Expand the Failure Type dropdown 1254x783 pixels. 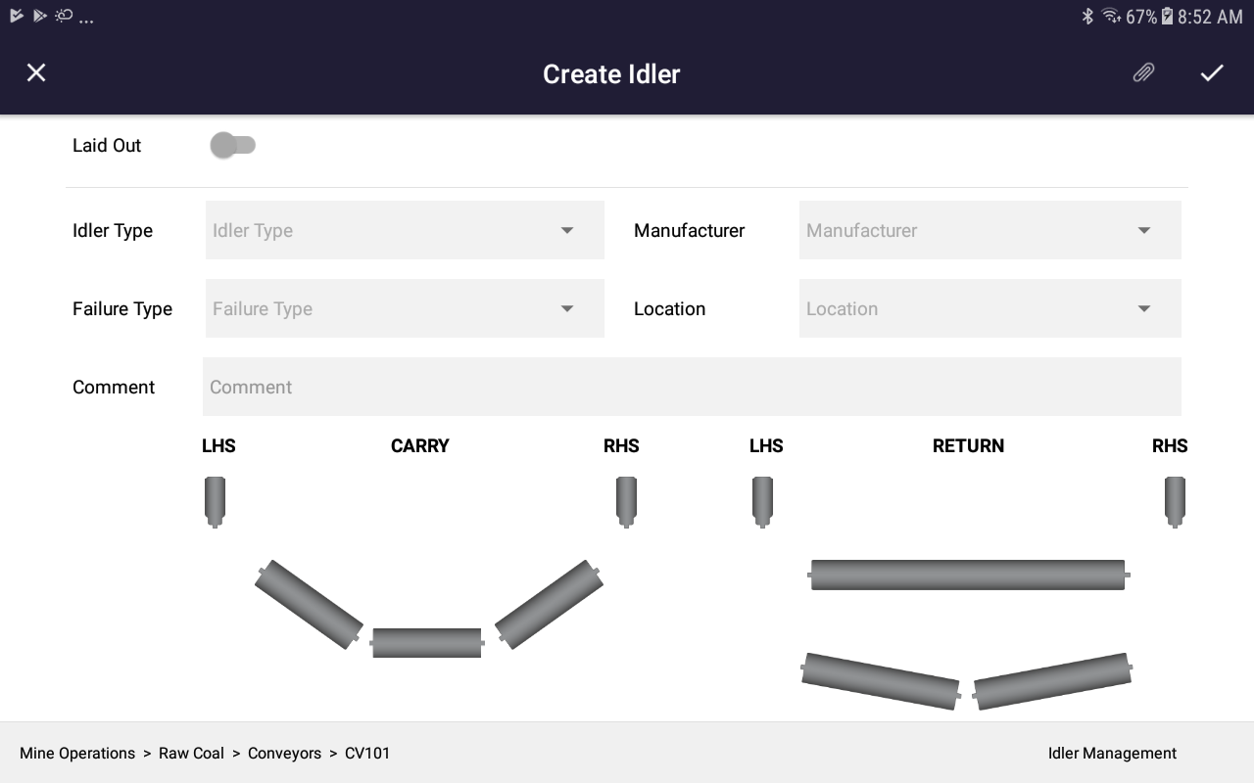pyautogui.click(x=405, y=308)
